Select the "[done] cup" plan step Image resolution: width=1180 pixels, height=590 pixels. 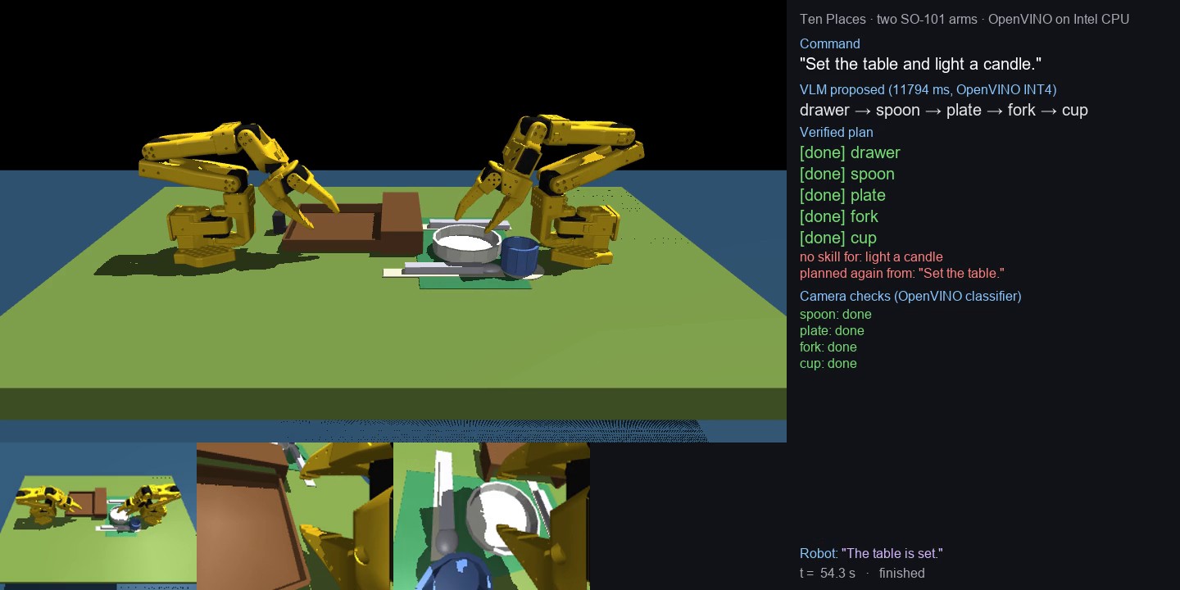[838, 238]
